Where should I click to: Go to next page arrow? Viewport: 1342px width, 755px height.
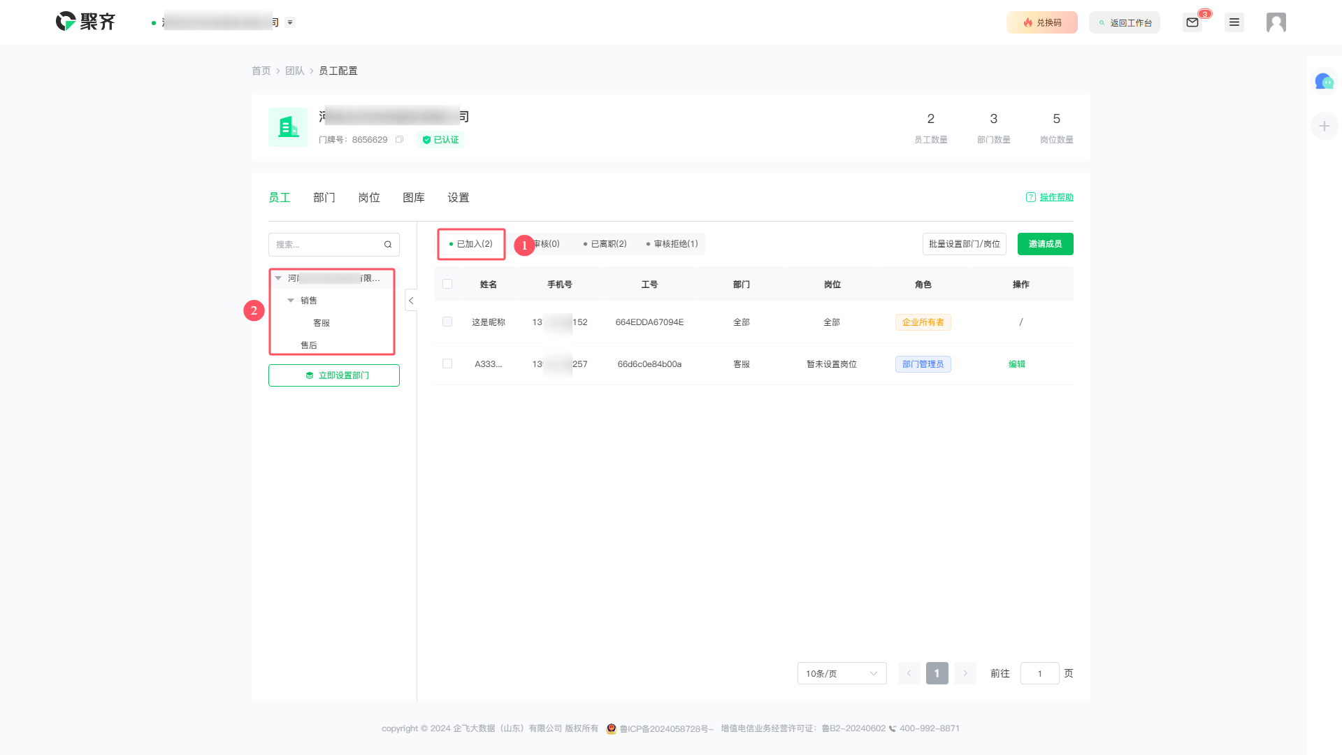click(x=965, y=673)
